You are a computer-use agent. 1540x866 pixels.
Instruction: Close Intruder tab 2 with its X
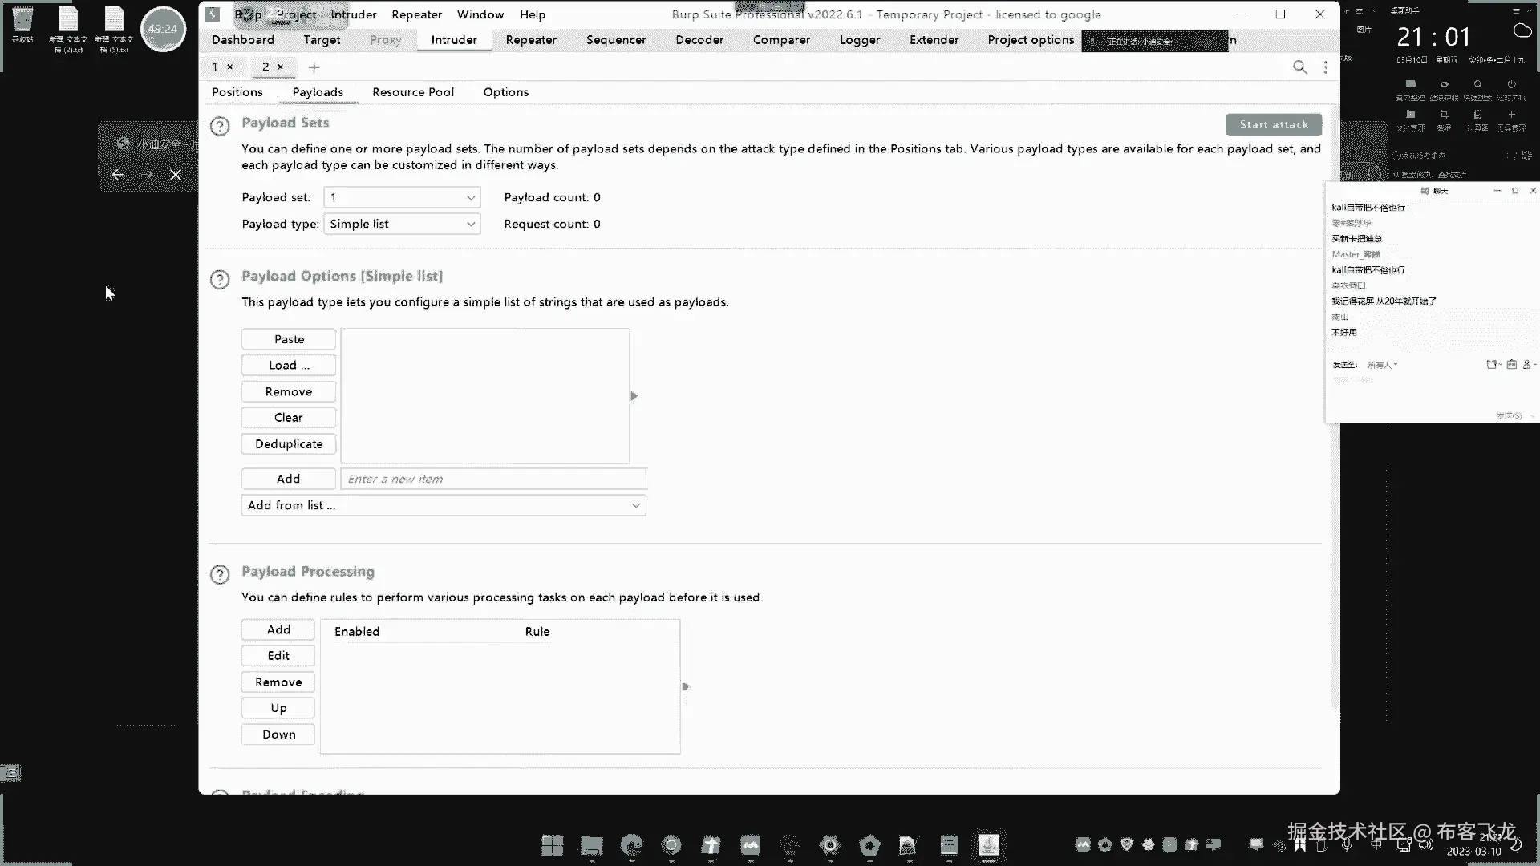(281, 67)
